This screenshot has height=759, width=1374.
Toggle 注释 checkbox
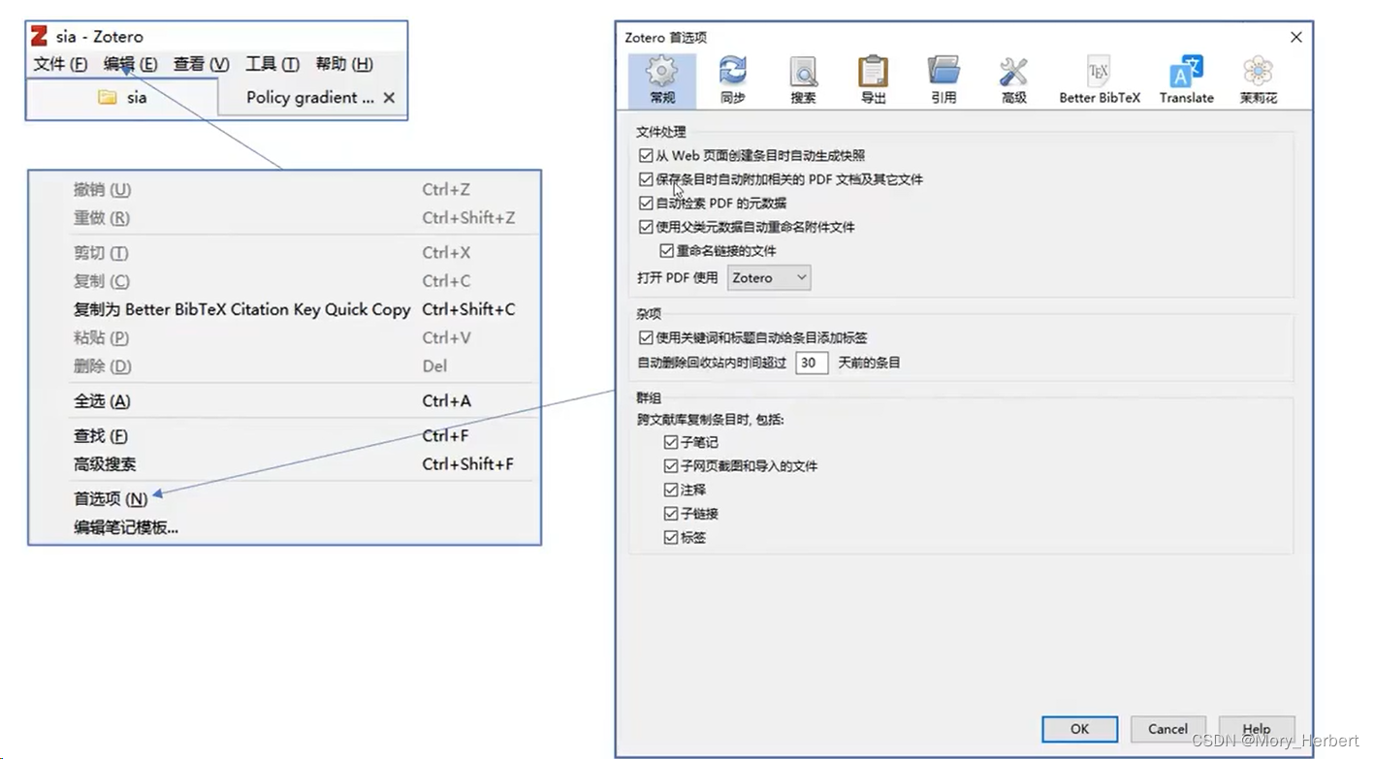(x=670, y=490)
